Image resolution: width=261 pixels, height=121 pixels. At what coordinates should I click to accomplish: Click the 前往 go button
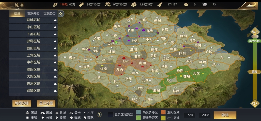[x=225, y=115]
